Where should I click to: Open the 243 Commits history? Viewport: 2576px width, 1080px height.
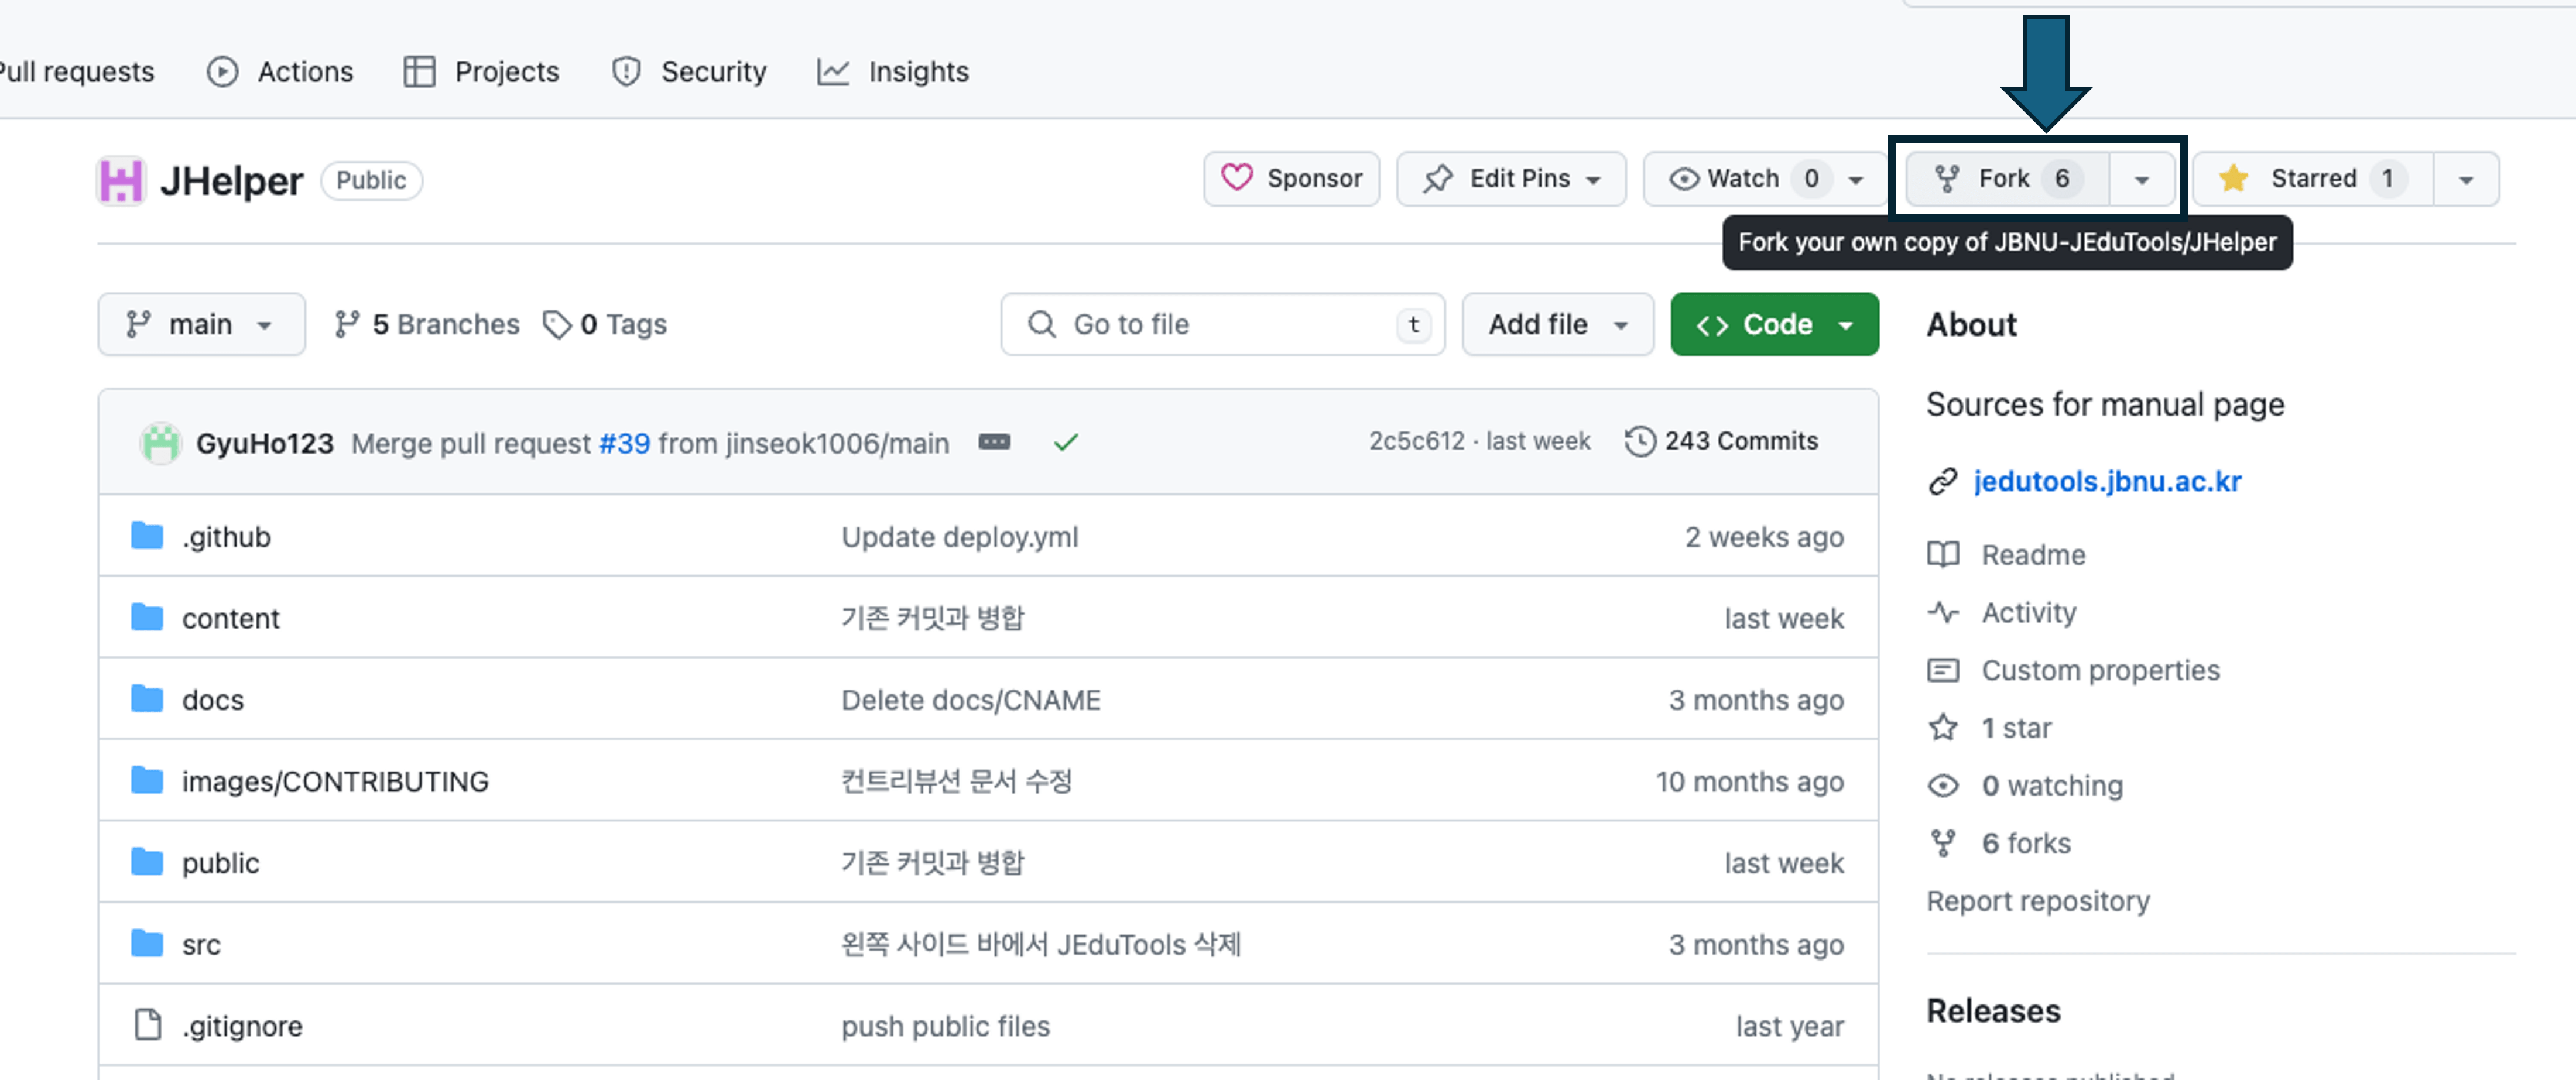[x=1722, y=441]
